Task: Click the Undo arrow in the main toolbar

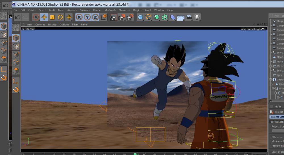Action: coord(18,17)
